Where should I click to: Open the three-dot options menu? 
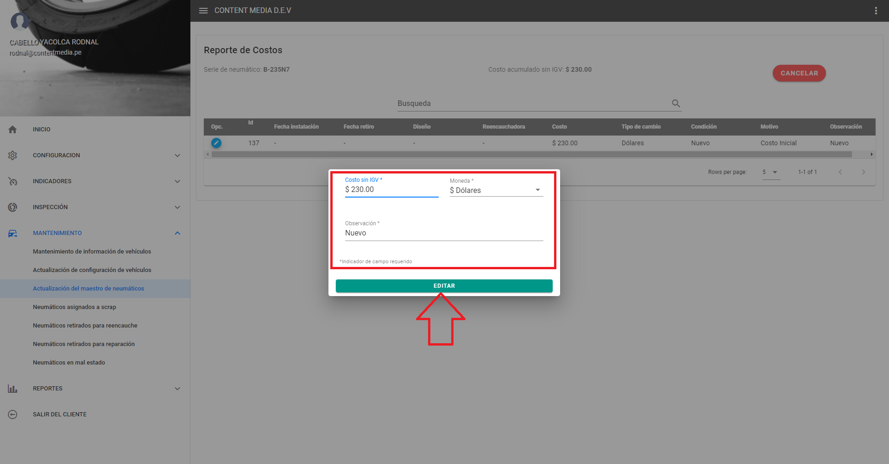coord(876,11)
